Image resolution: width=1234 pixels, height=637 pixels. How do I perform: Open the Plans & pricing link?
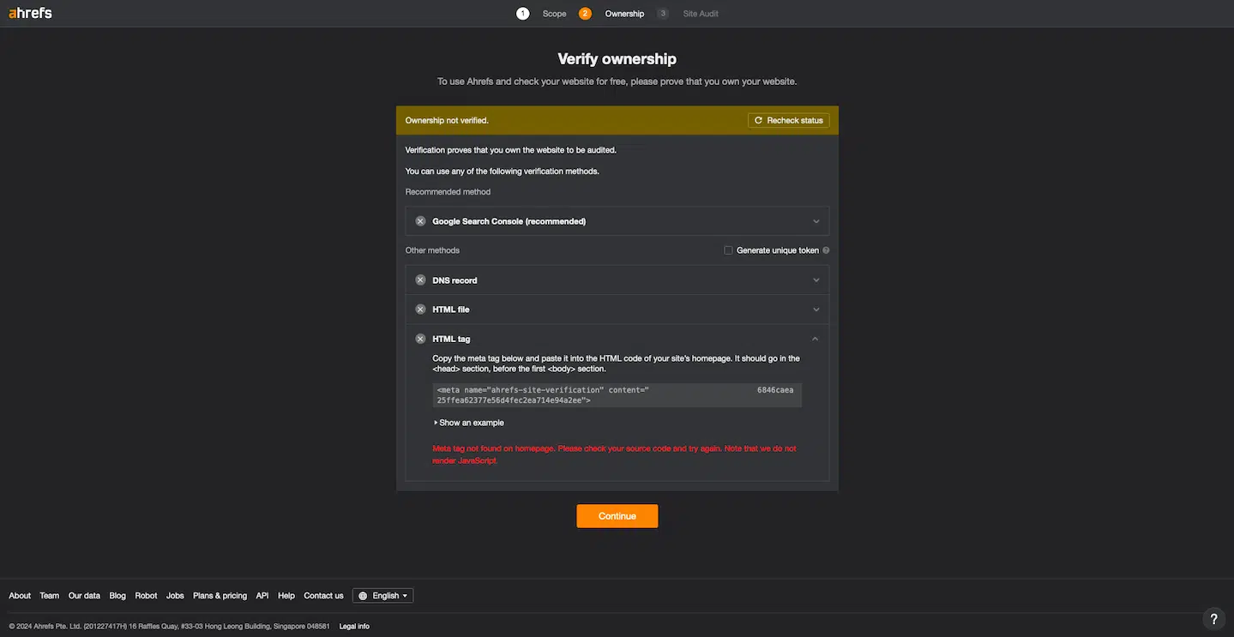tap(220, 596)
